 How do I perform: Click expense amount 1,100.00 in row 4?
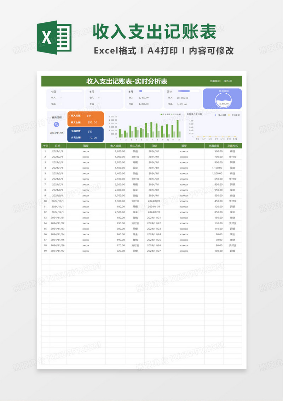click(218, 168)
